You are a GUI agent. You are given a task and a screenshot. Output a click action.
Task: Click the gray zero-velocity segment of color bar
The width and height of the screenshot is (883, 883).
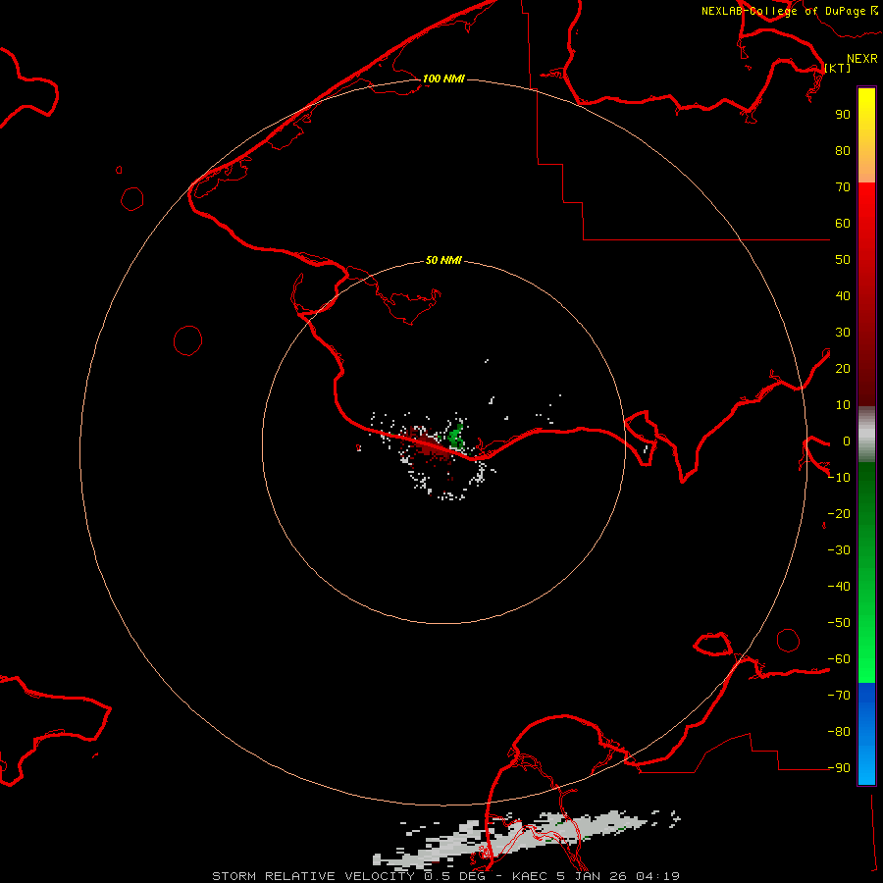tap(866, 435)
